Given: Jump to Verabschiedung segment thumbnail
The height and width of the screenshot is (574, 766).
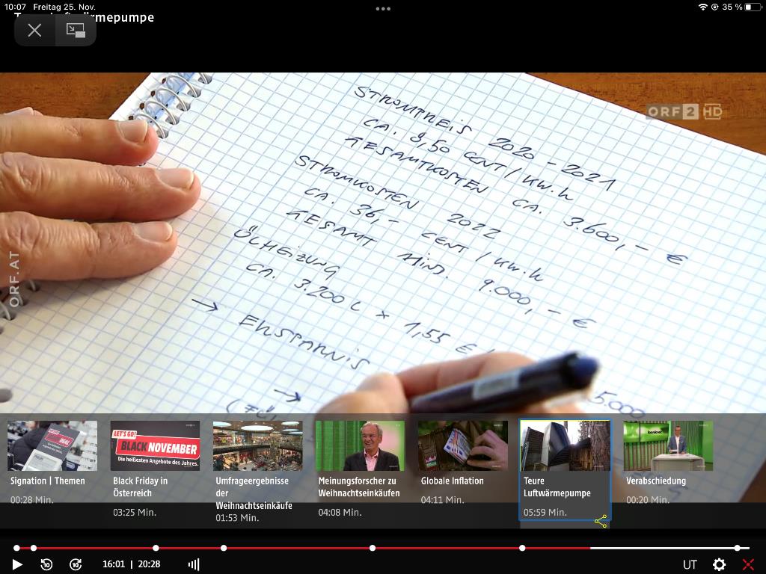Looking at the screenshot, I should [668, 445].
